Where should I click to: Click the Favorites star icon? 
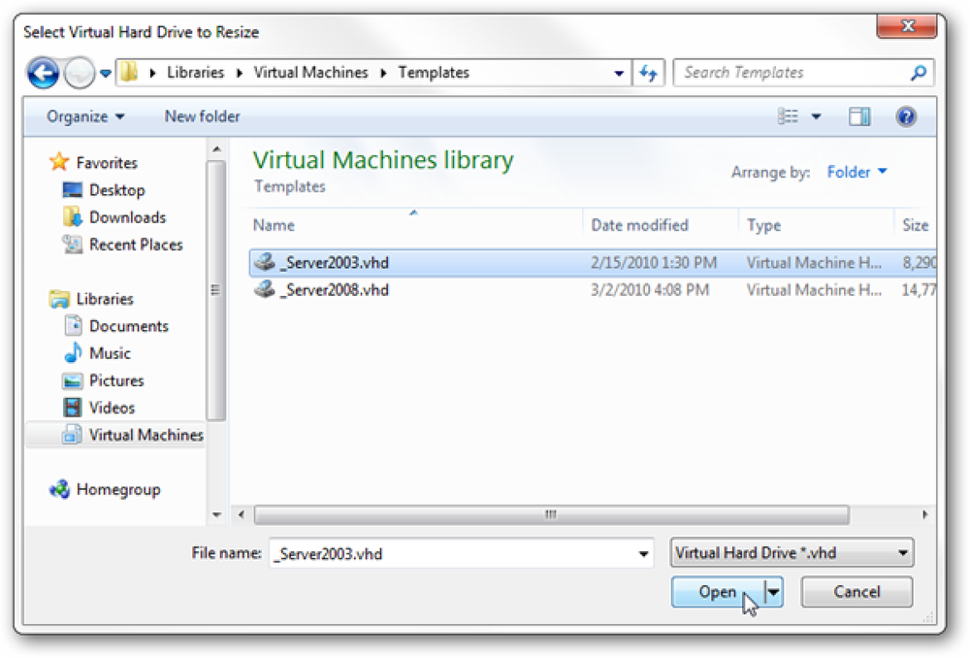point(59,161)
